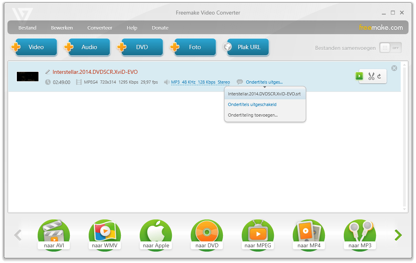
Task: Rotate the video with the rotate icon
Action: click(380, 77)
